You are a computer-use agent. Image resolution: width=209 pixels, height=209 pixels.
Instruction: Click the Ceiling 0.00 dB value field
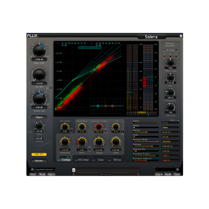39,138
